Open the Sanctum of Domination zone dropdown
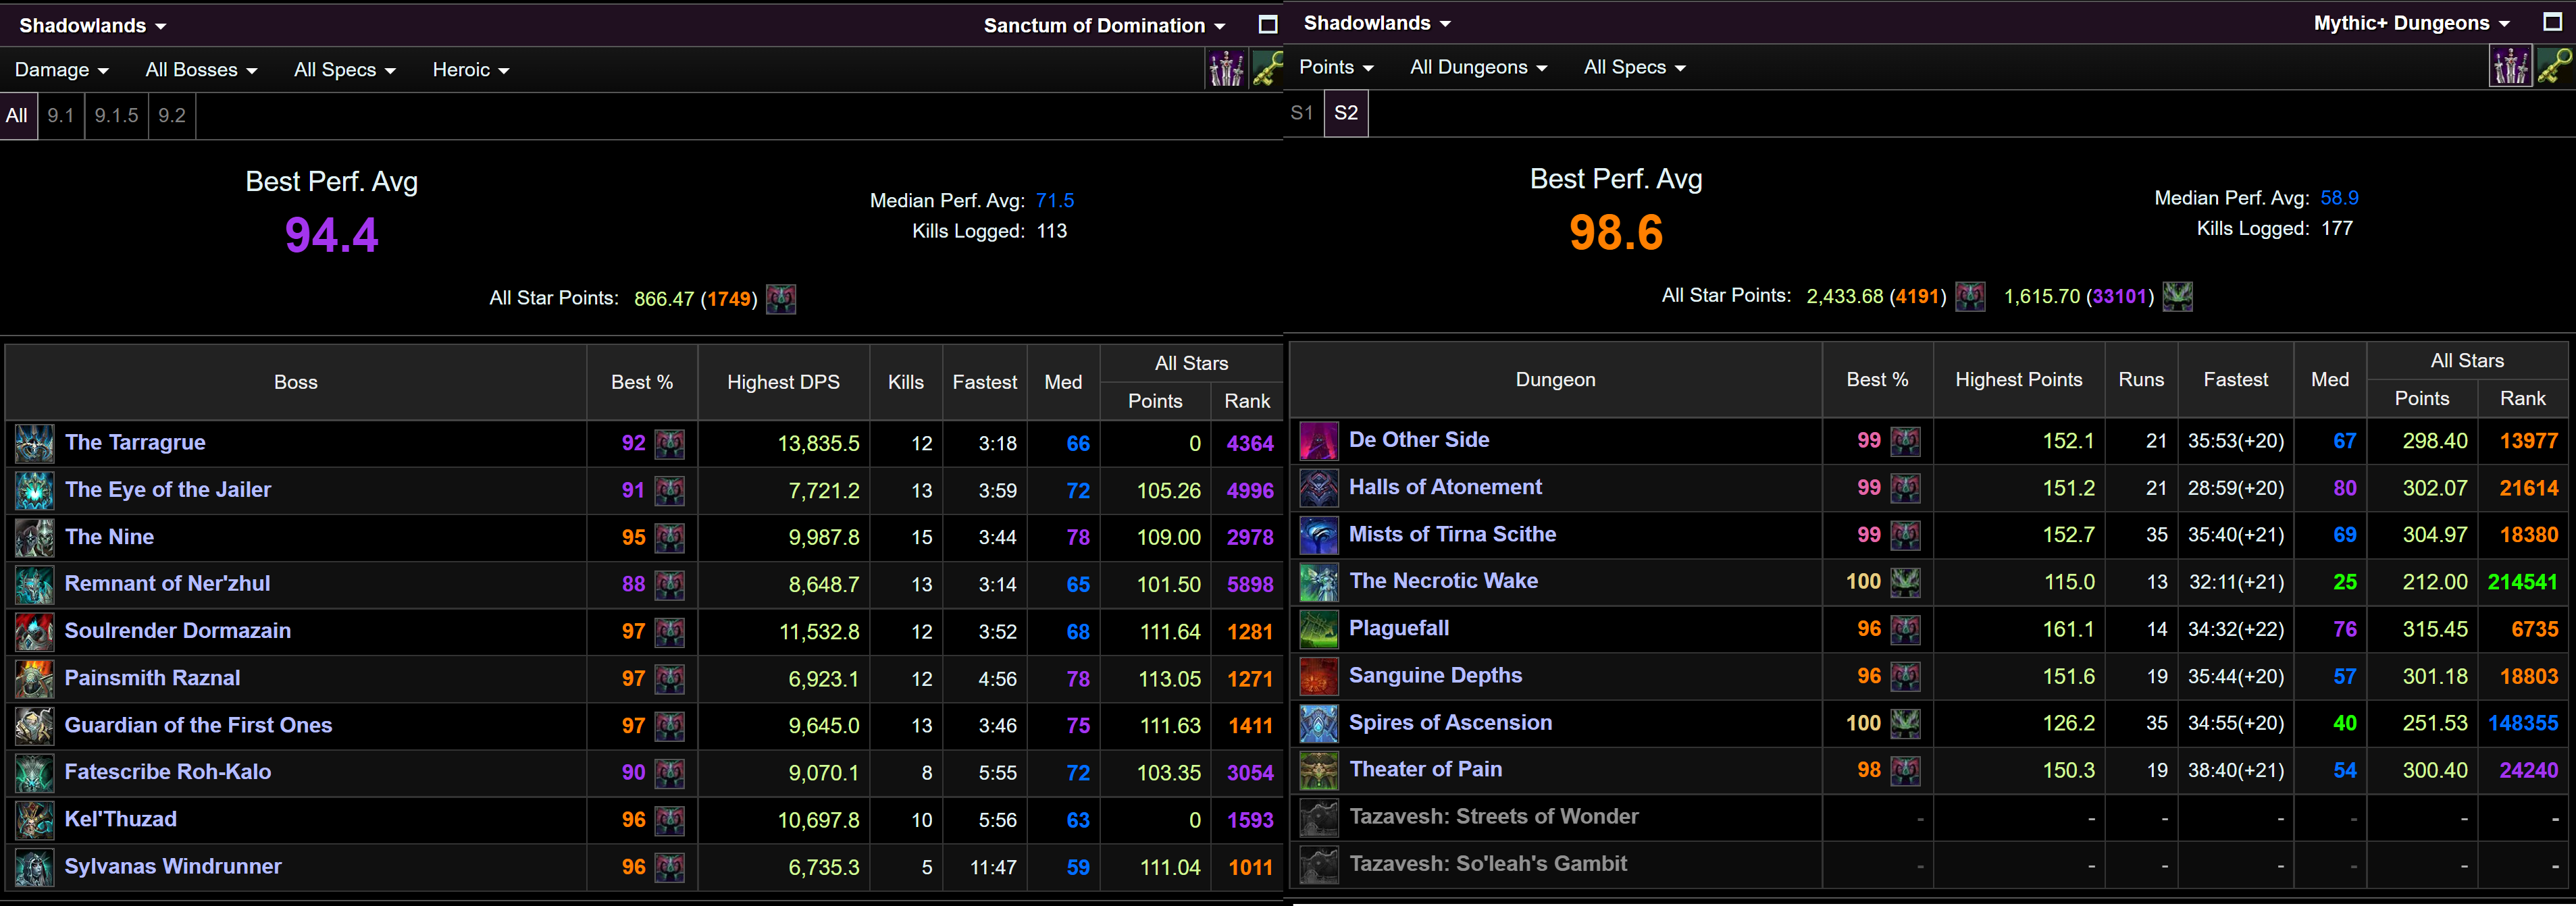The image size is (2576, 906). click(1104, 25)
